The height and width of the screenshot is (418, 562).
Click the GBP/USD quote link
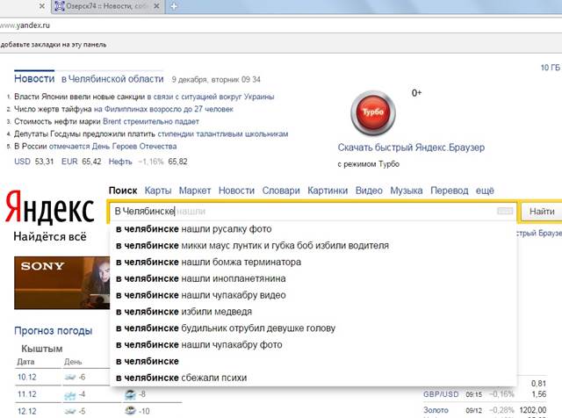pos(441,394)
